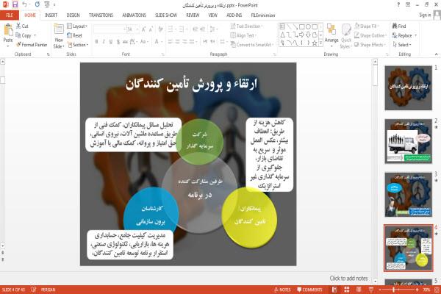Toggle Bold formatting
This screenshot has width=441, height=294.
coord(96,42)
